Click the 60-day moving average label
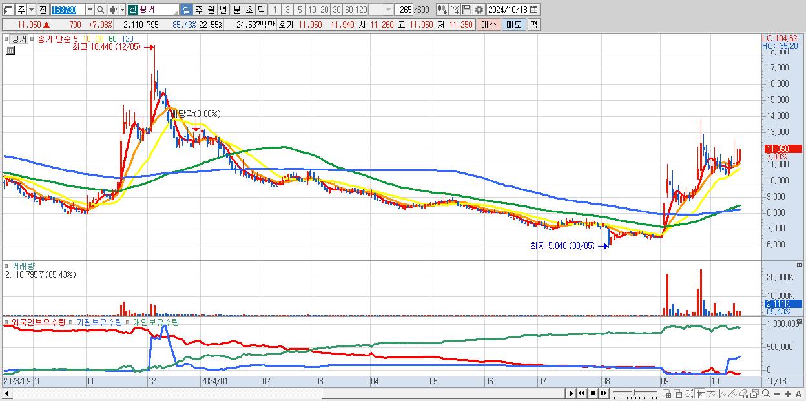The image size is (806, 401). 112,39
